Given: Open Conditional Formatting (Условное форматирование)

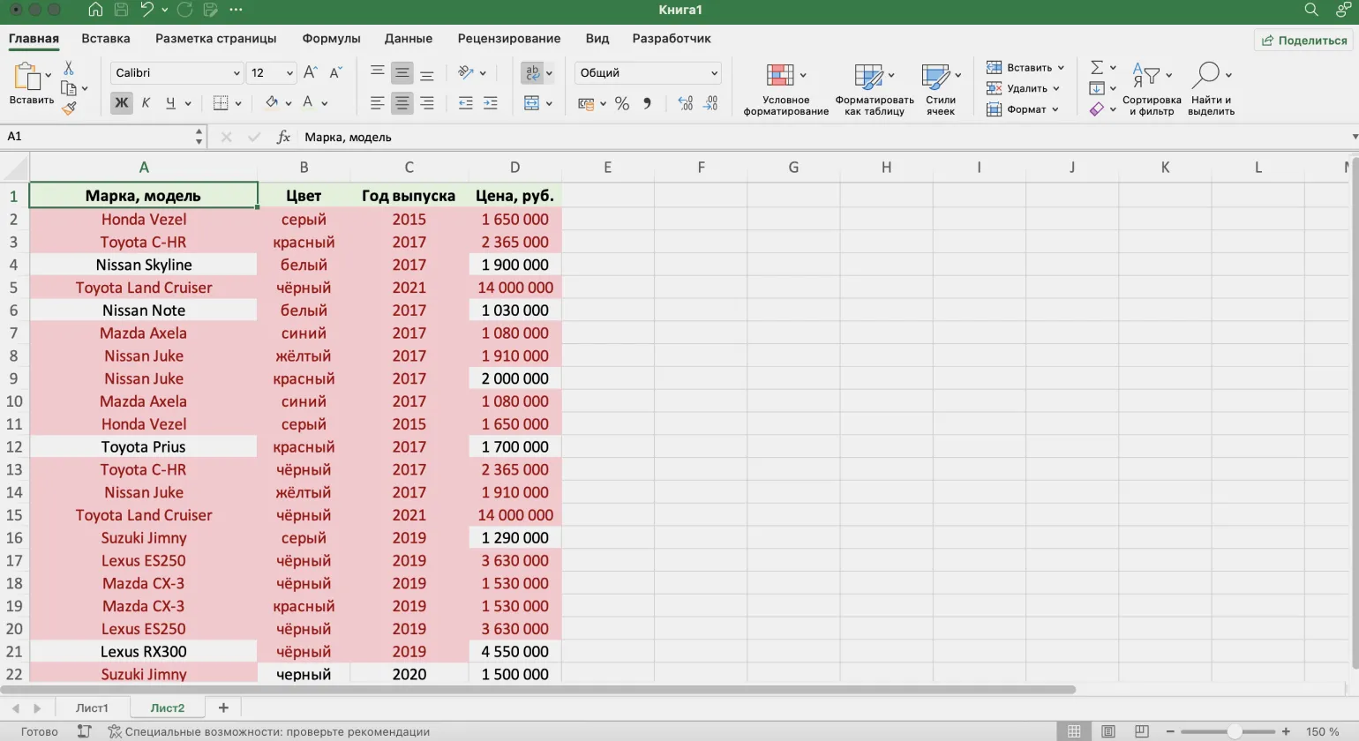Looking at the screenshot, I should point(785,89).
